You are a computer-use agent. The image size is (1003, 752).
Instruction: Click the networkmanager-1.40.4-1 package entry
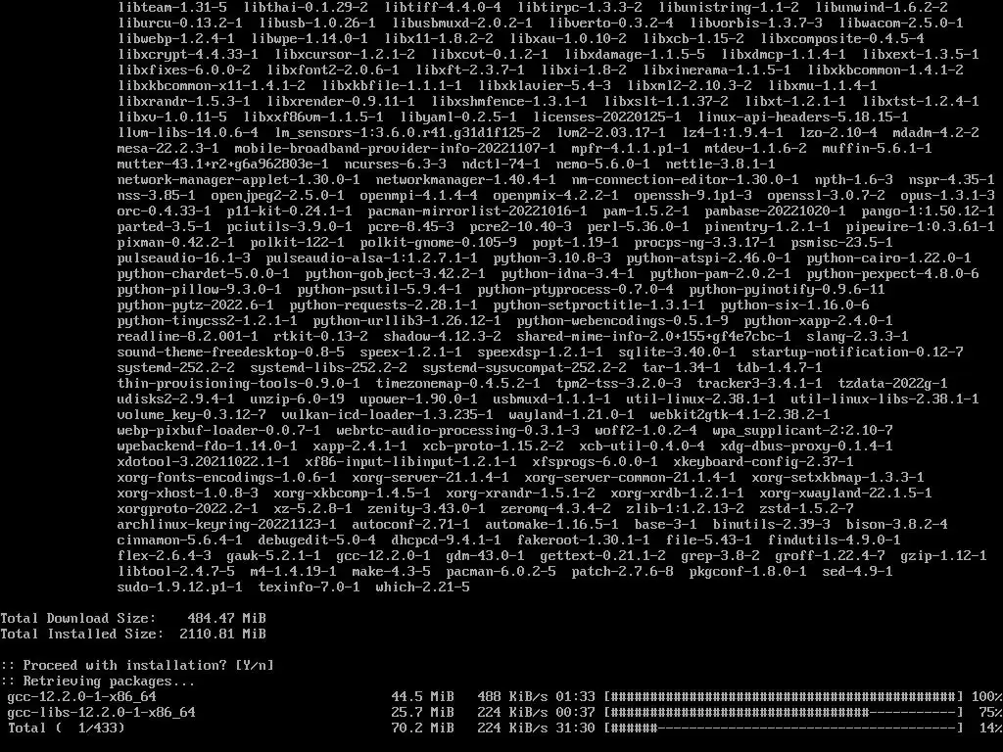coord(465,180)
